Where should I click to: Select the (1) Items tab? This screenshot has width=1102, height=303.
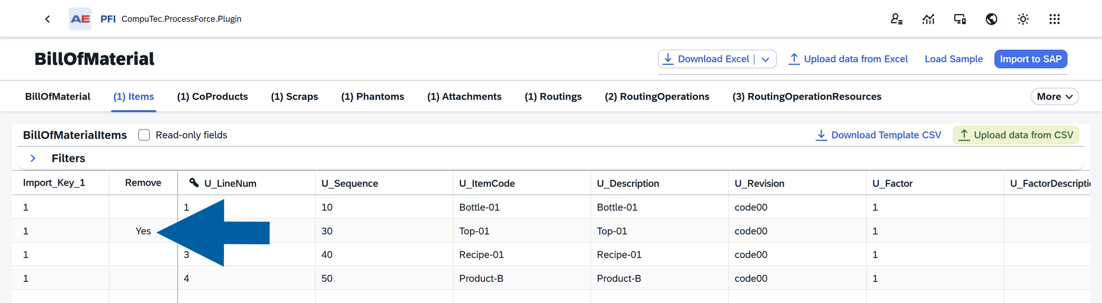[x=134, y=97]
